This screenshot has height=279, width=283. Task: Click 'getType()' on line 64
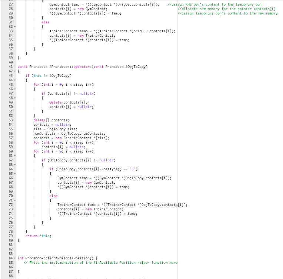coord(113,169)
